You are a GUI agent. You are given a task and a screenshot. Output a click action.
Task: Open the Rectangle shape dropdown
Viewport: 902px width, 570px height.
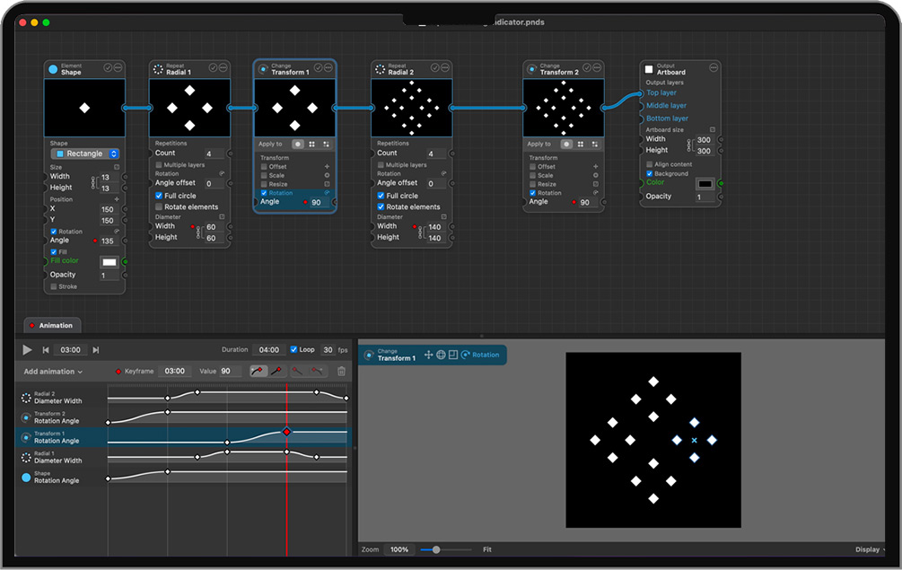pyautogui.click(x=85, y=153)
